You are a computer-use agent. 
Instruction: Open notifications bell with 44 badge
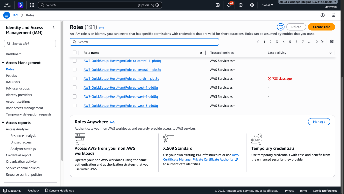(229, 5)
